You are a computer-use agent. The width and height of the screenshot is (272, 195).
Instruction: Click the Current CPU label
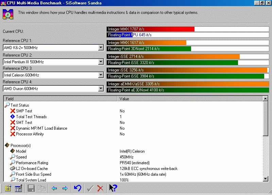[x=13, y=31]
